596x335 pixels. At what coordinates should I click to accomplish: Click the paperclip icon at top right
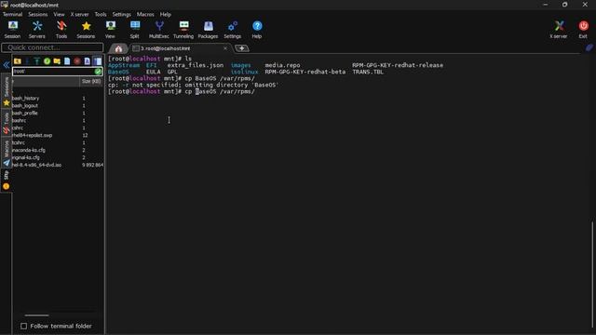point(589,47)
